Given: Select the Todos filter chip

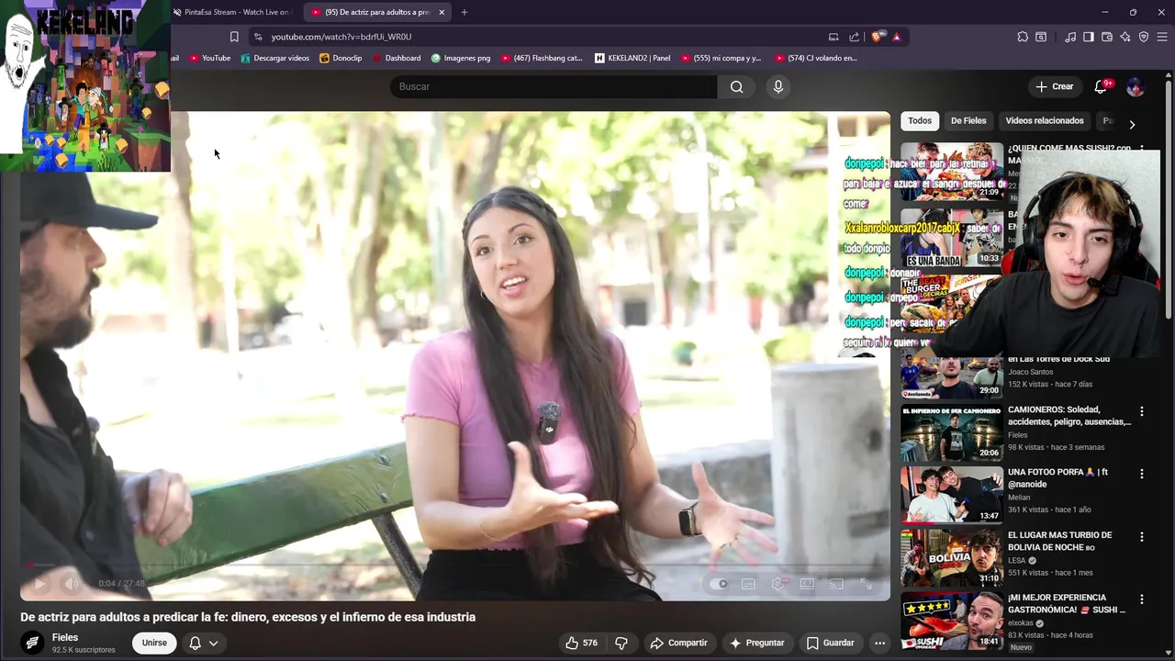Looking at the screenshot, I should (x=920, y=120).
